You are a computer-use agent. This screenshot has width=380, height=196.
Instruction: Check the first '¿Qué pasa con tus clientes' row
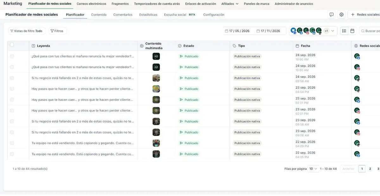coord(12,56)
